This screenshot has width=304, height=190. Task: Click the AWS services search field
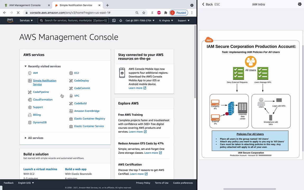tap(73, 20)
